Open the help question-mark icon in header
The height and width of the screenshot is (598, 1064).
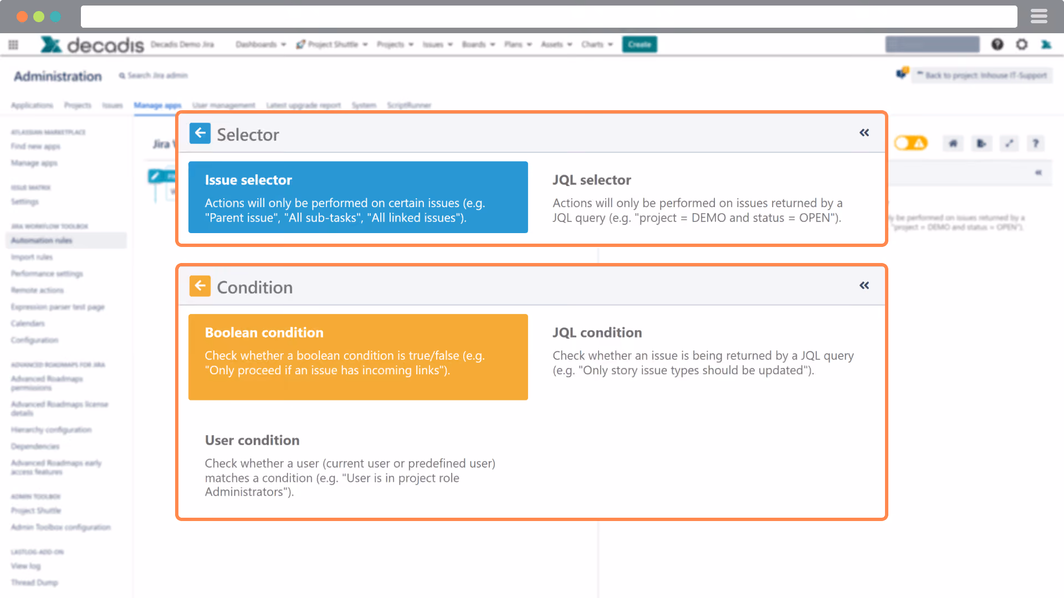pyautogui.click(x=997, y=44)
